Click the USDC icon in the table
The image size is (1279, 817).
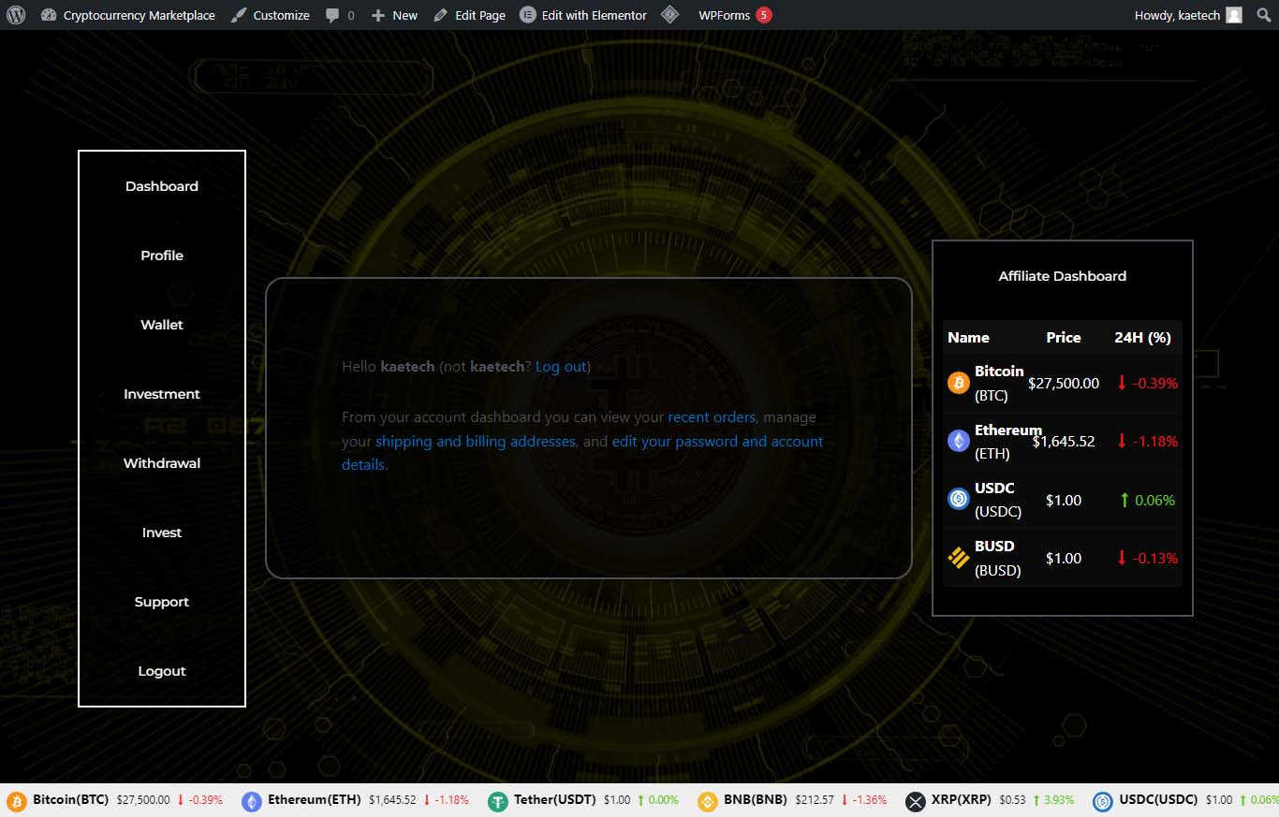959,500
